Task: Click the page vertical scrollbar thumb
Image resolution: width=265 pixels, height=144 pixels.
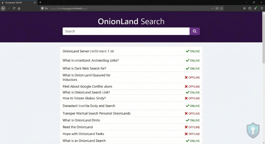Action: tap(263, 39)
